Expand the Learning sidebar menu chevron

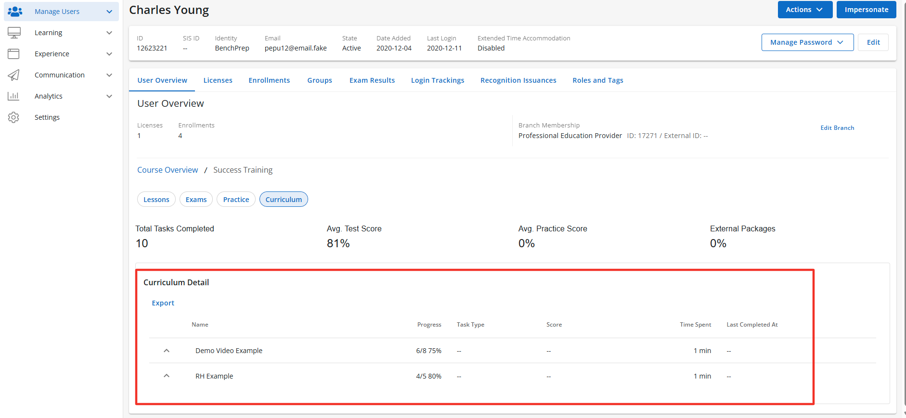pyautogui.click(x=109, y=33)
